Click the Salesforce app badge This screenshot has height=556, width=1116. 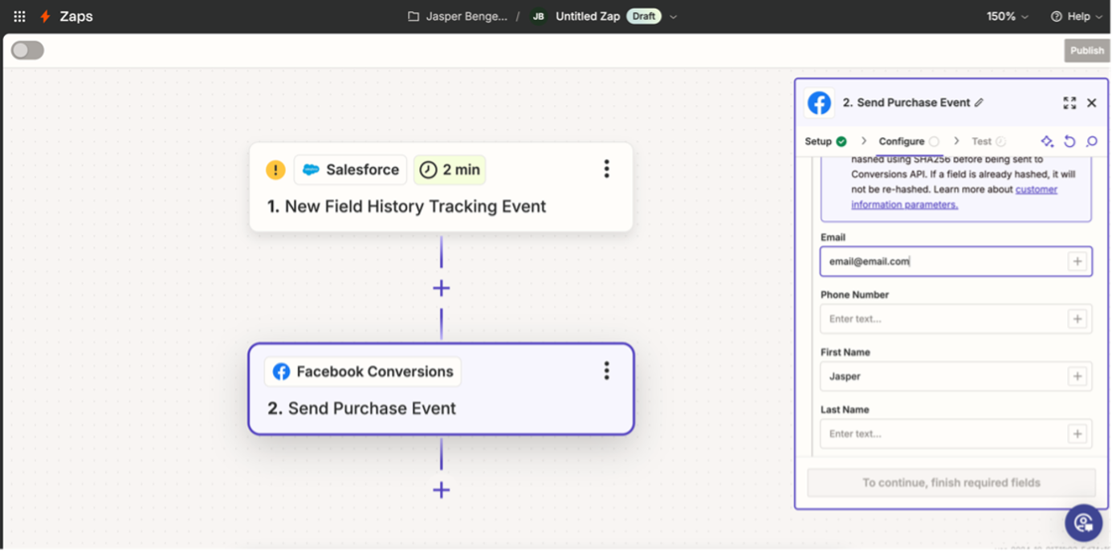pyautogui.click(x=351, y=170)
